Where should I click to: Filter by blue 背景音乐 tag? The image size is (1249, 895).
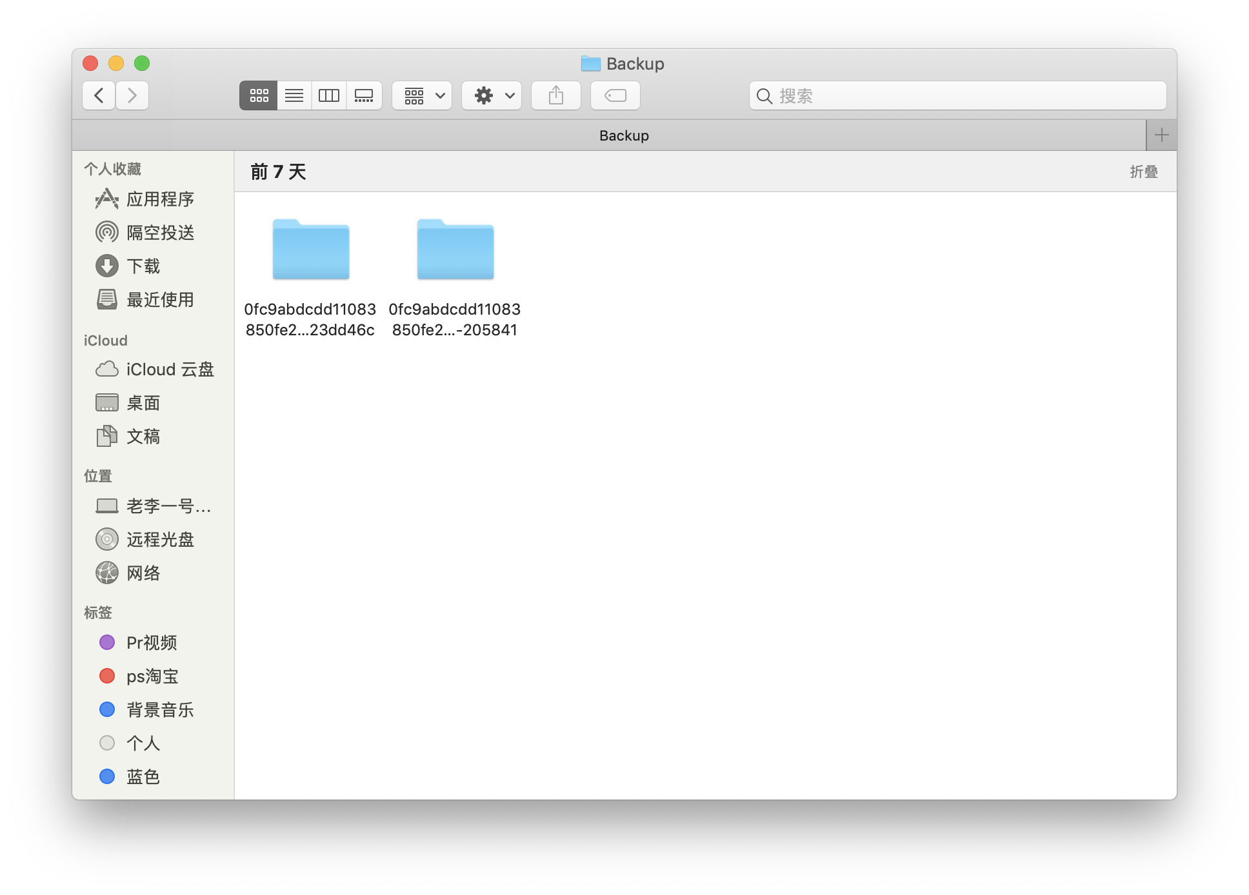point(153,710)
